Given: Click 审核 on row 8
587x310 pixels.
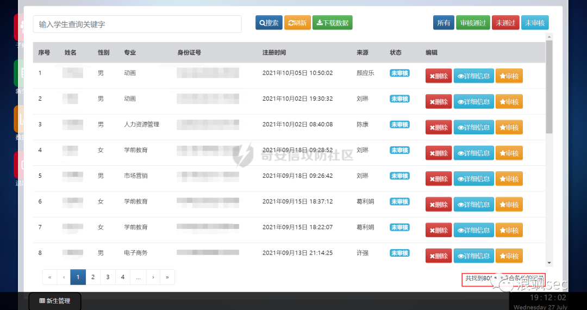Looking at the screenshot, I should point(509,256).
